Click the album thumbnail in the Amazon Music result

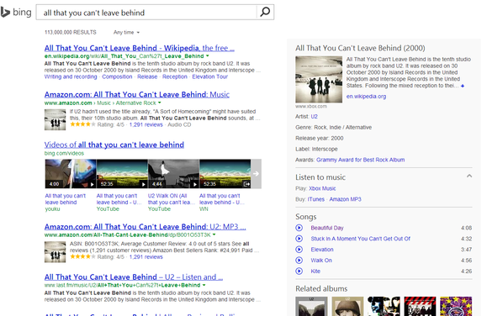point(55,119)
